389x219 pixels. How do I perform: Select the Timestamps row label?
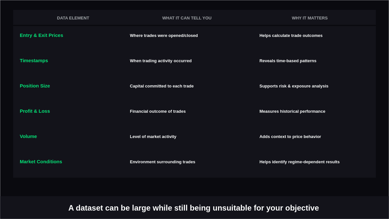34,61
